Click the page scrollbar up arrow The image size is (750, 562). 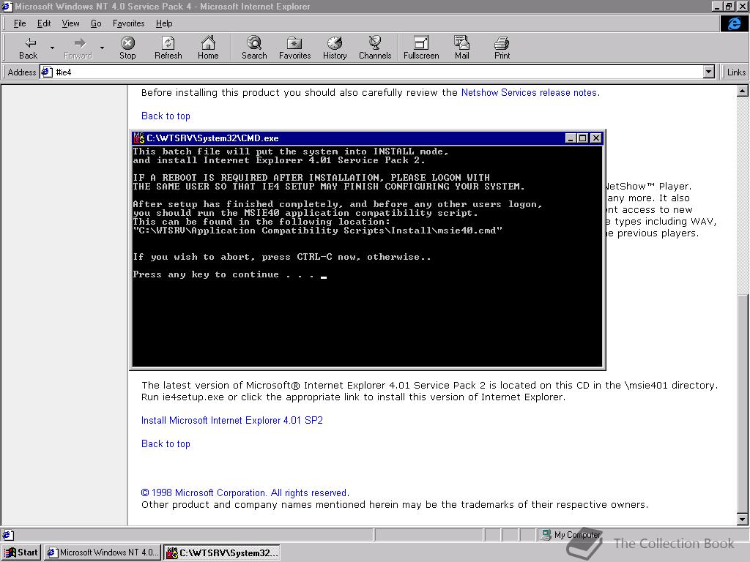(x=743, y=91)
